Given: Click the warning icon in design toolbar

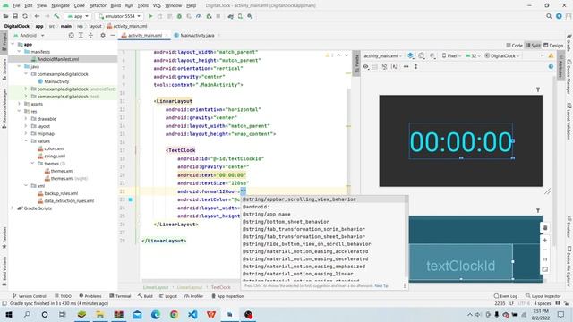Looking at the screenshot, I should pyautogui.click(x=551, y=55).
